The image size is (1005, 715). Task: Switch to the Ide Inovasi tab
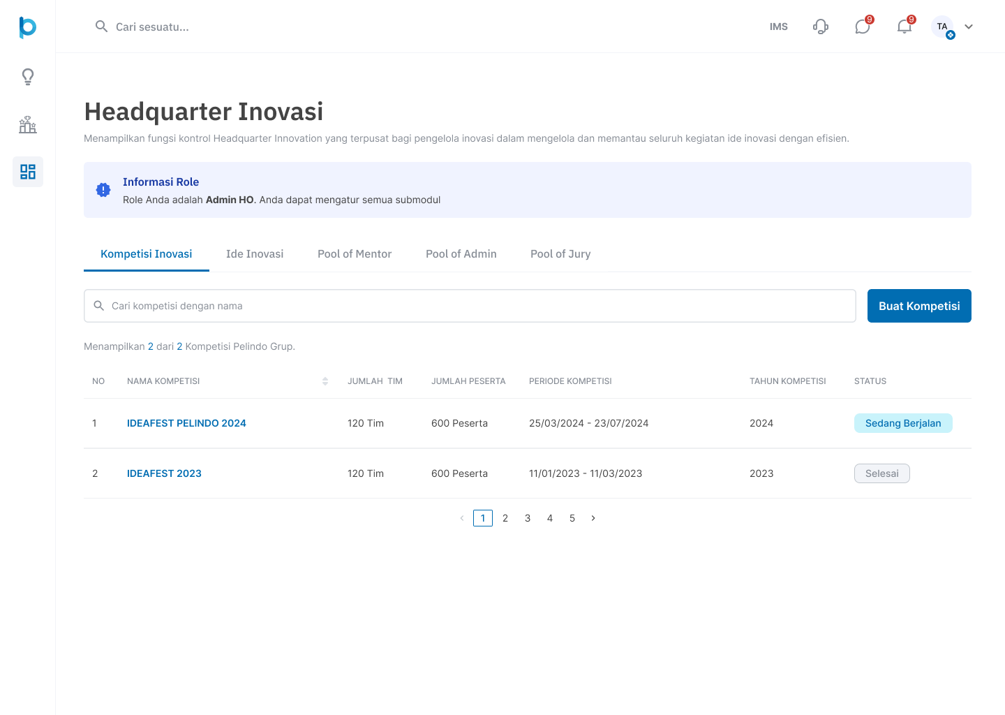[x=255, y=254]
